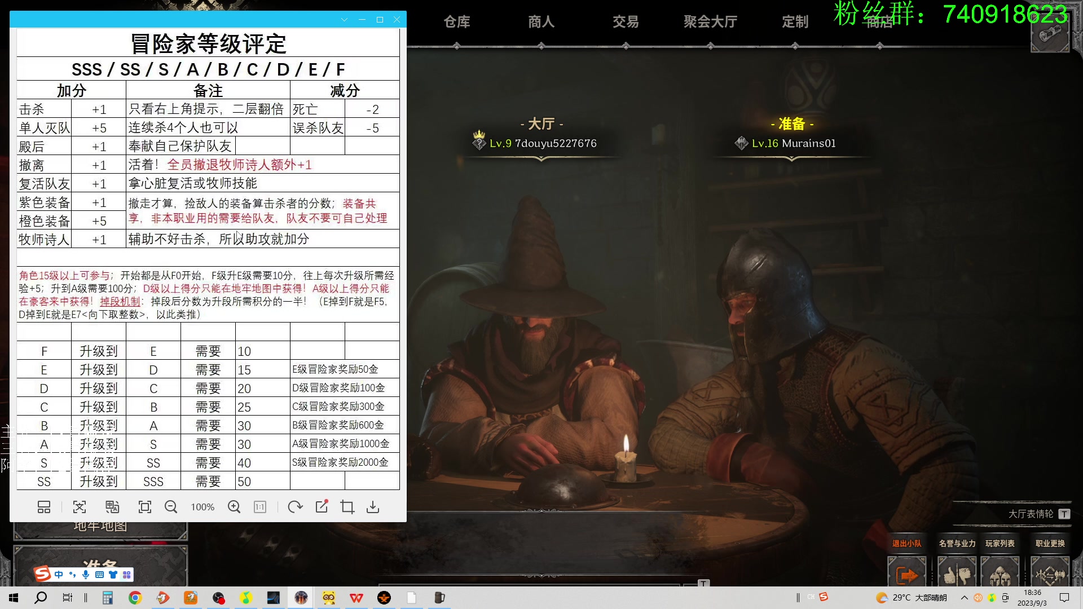1083x609 pixels.
Task: Click the 误杀队友 cell
Action: tap(318, 128)
